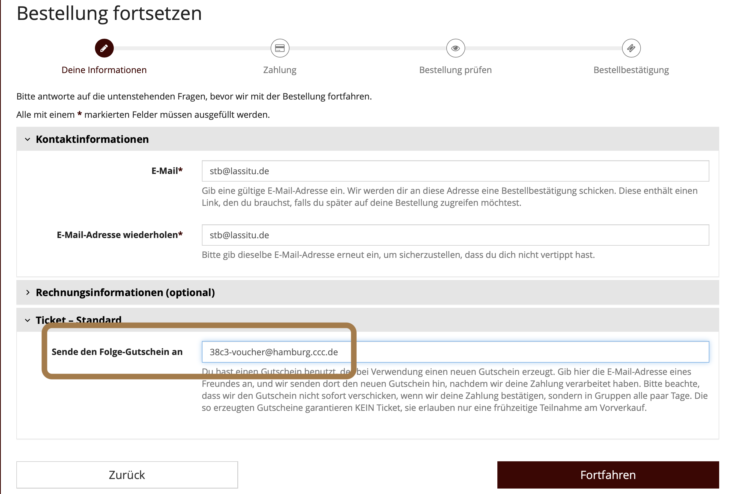Collapse the Ticket – Standard chevron

(28, 320)
